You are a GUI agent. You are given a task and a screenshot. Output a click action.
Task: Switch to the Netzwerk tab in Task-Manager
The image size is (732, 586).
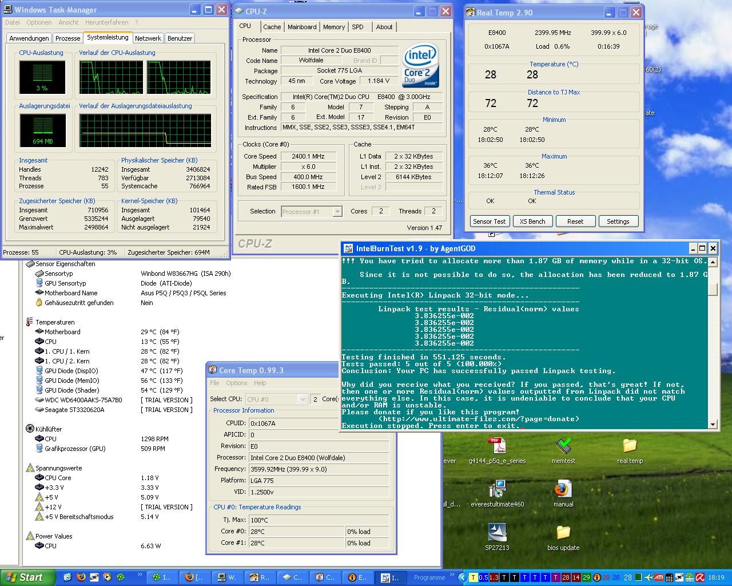(148, 38)
